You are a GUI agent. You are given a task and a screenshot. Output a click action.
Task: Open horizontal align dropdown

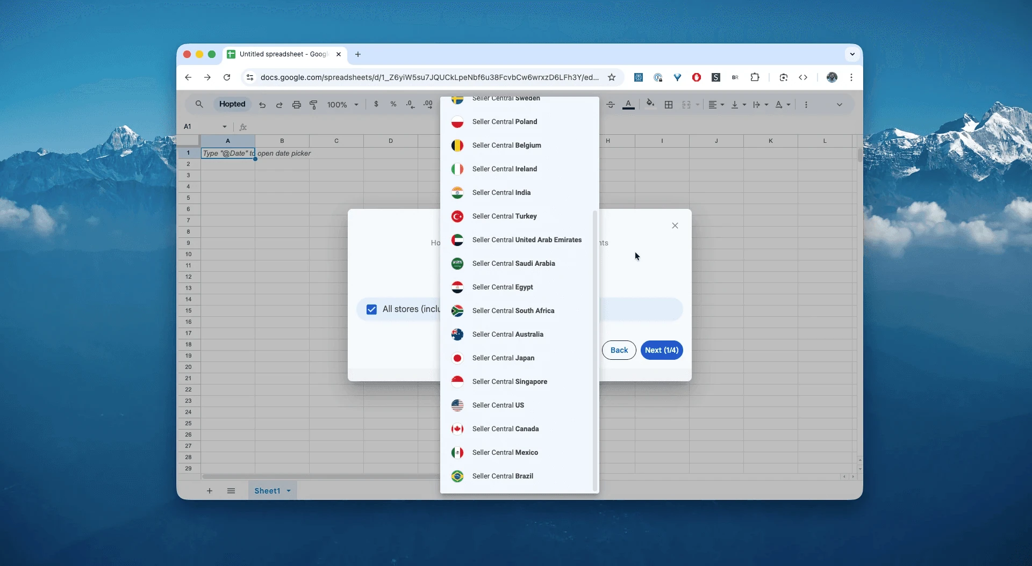click(716, 105)
